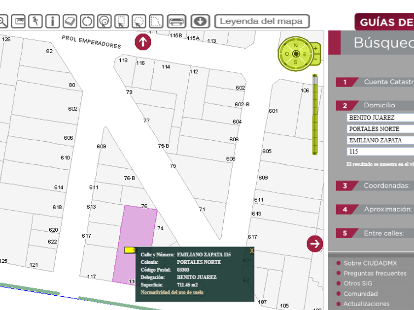The image size is (414, 310).
Task: Pan west using compass O
Action: point(287,54)
